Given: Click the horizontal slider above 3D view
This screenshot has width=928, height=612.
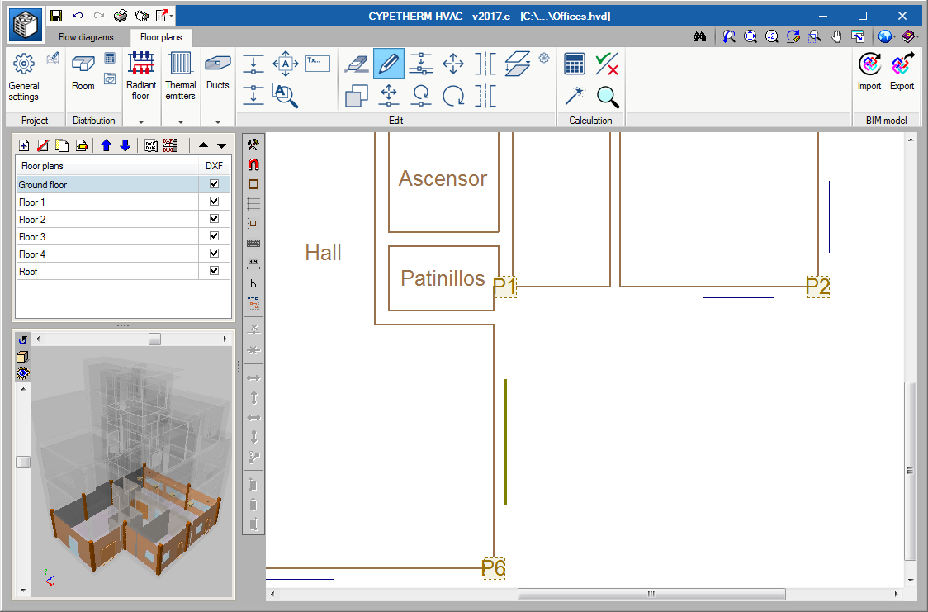Looking at the screenshot, I should 154,339.
